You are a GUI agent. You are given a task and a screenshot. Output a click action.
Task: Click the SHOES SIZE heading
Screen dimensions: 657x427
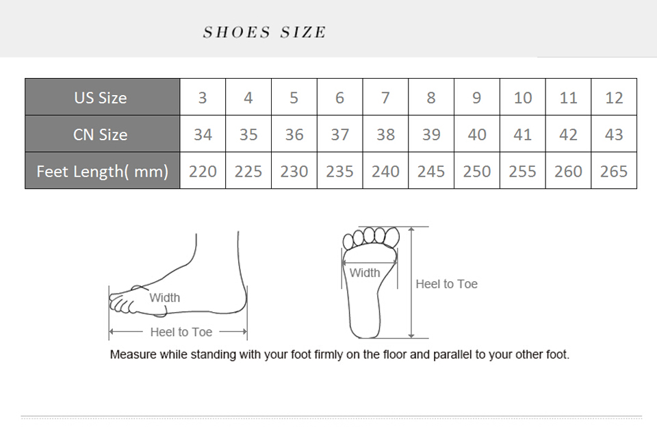(264, 32)
